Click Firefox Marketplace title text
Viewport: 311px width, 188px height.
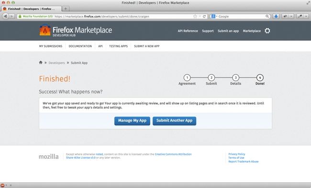[x=82, y=30]
